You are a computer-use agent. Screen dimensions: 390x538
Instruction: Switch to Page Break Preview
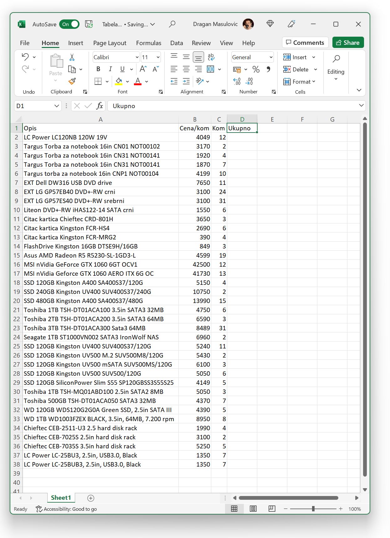[x=272, y=509]
